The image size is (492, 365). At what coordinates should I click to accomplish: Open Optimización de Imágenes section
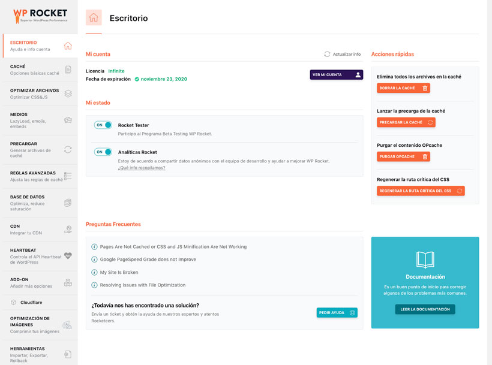coord(40,325)
